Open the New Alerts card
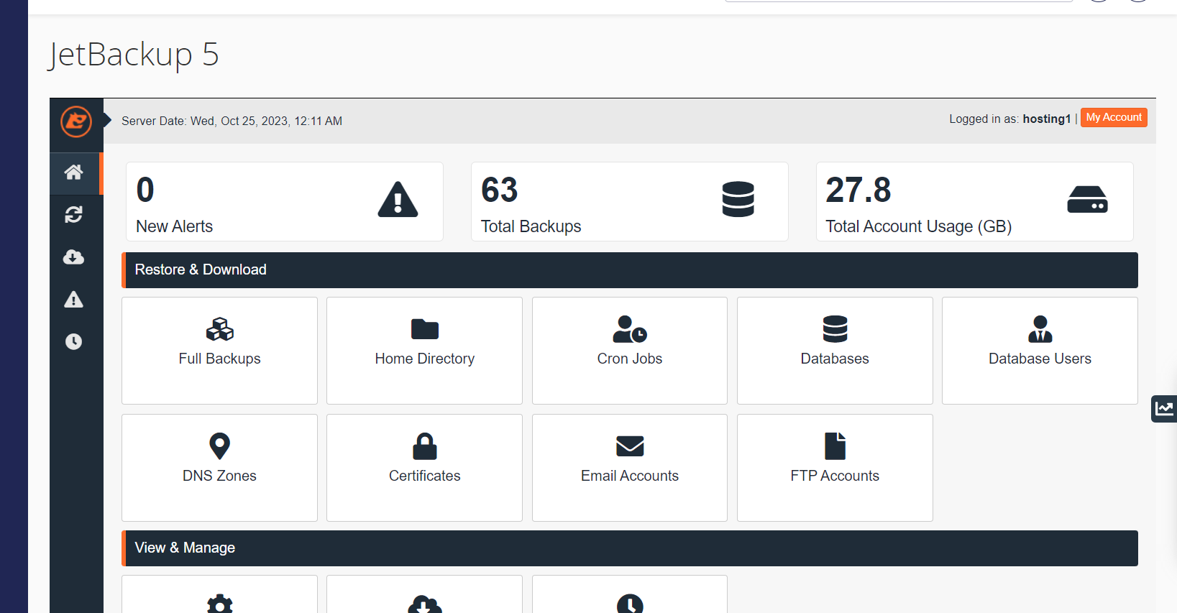1177x613 pixels. pos(285,201)
